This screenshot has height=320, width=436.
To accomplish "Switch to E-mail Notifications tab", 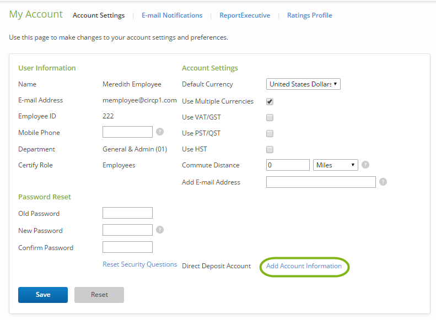I will click(x=172, y=15).
